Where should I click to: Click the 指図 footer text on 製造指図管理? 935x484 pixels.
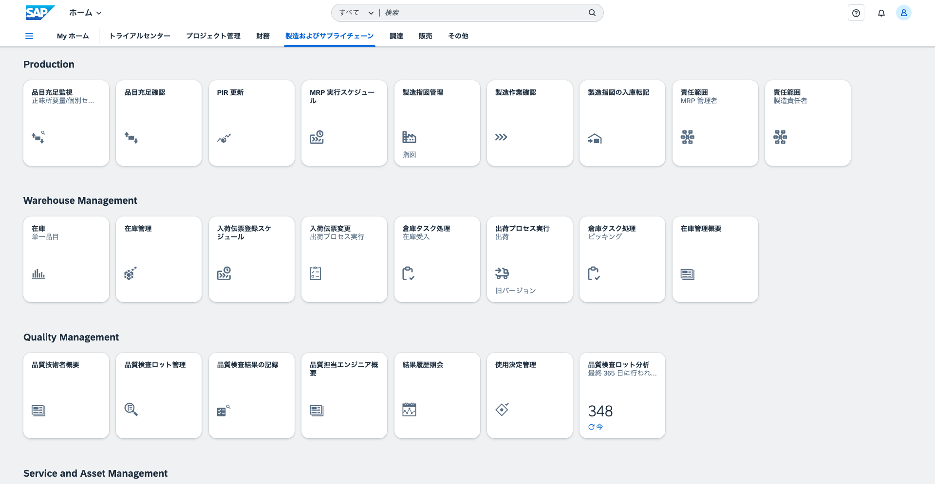[x=410, y=155]
